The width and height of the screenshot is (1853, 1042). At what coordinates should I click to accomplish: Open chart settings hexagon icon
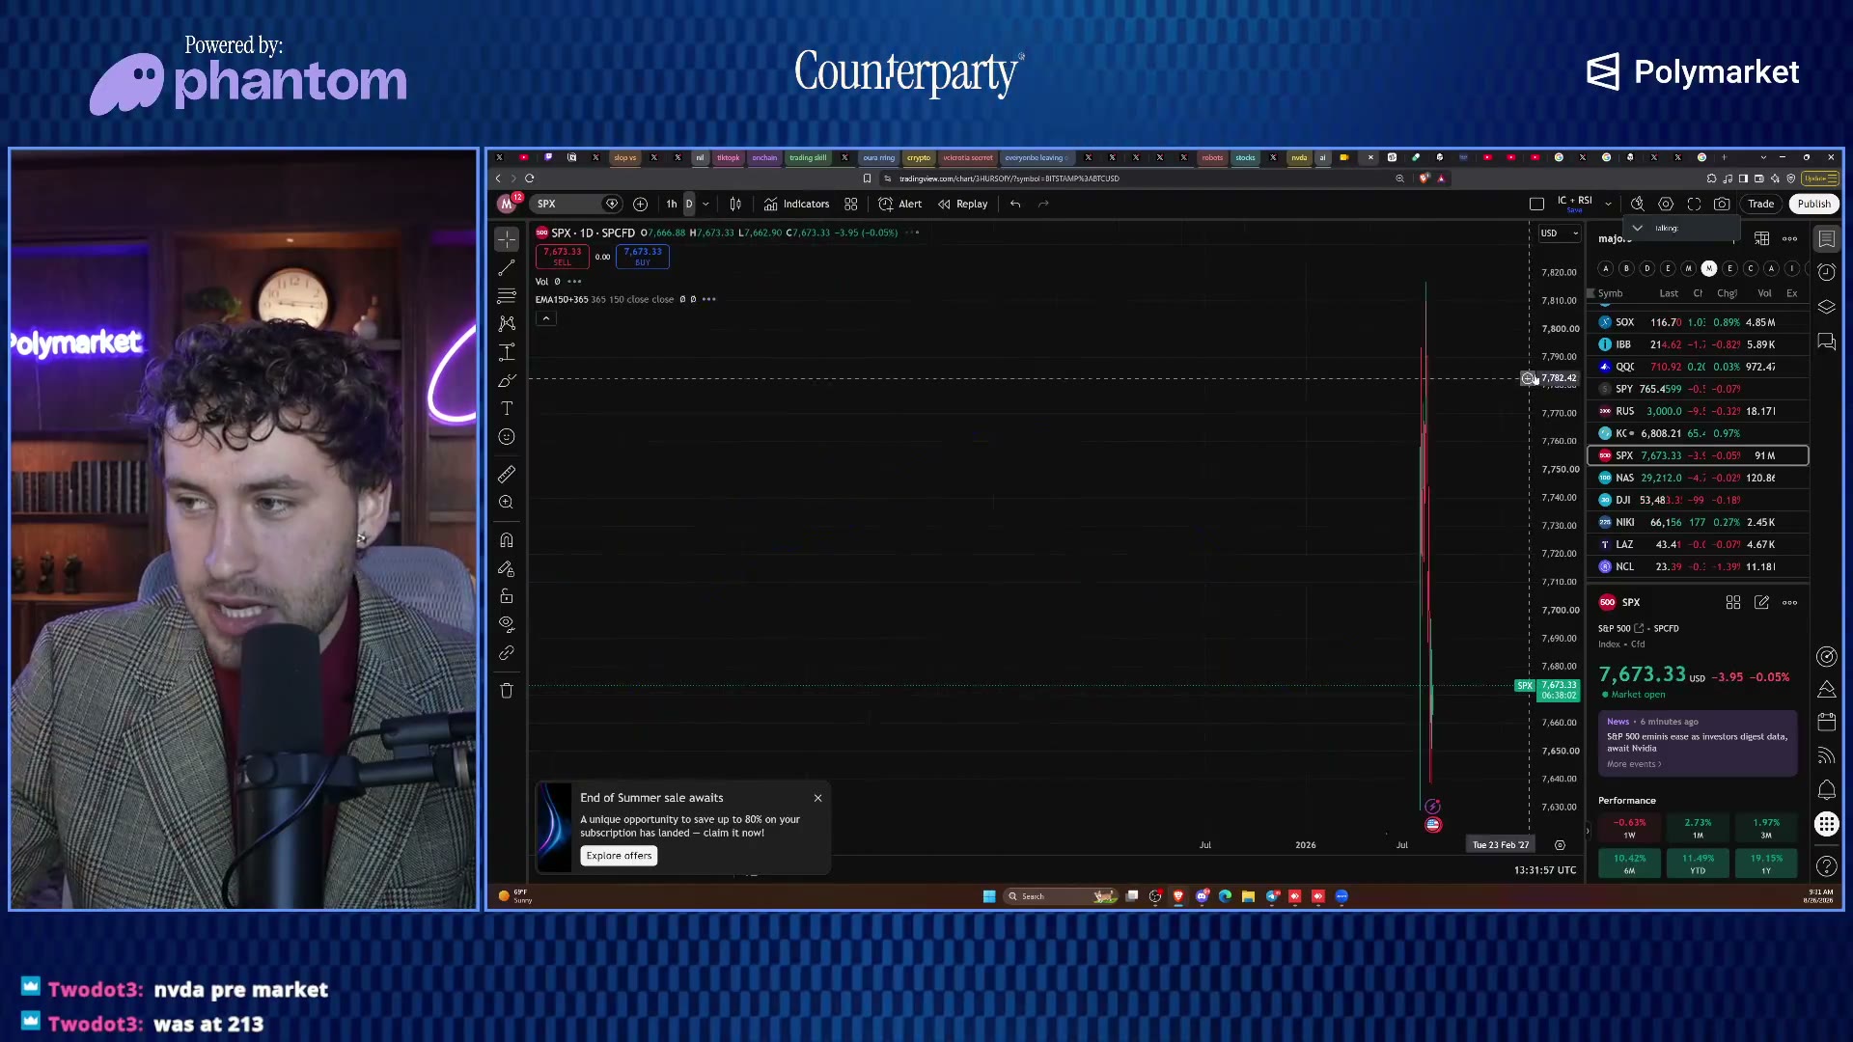pyautogui.click(x=1666, y=204)
